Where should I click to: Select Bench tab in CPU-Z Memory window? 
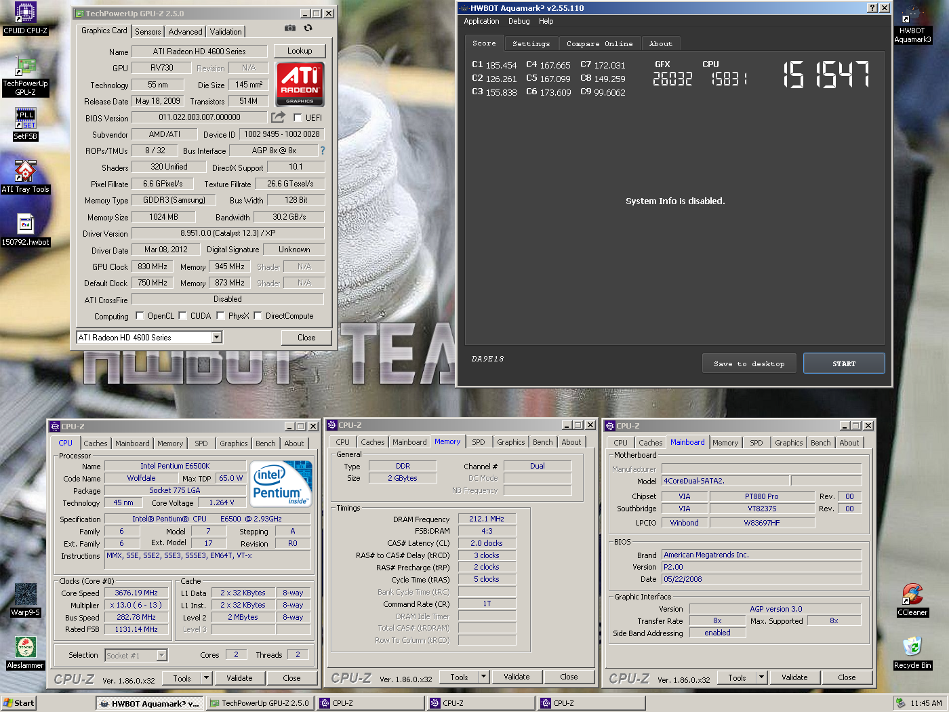[x=543, y=442]
